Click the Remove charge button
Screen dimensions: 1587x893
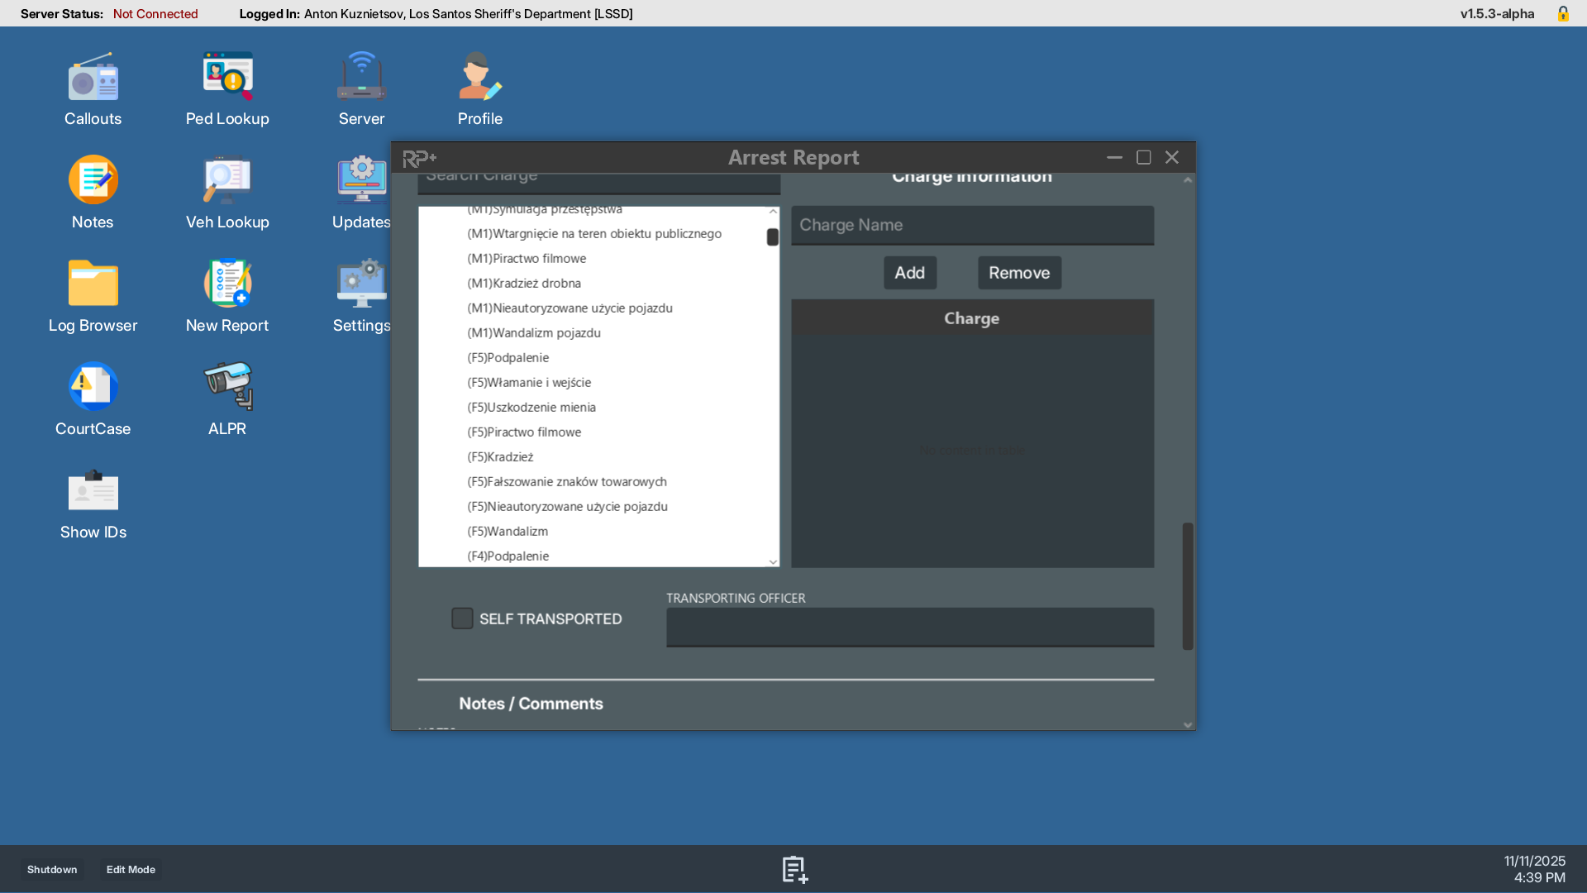click(x=1019, y=273)
